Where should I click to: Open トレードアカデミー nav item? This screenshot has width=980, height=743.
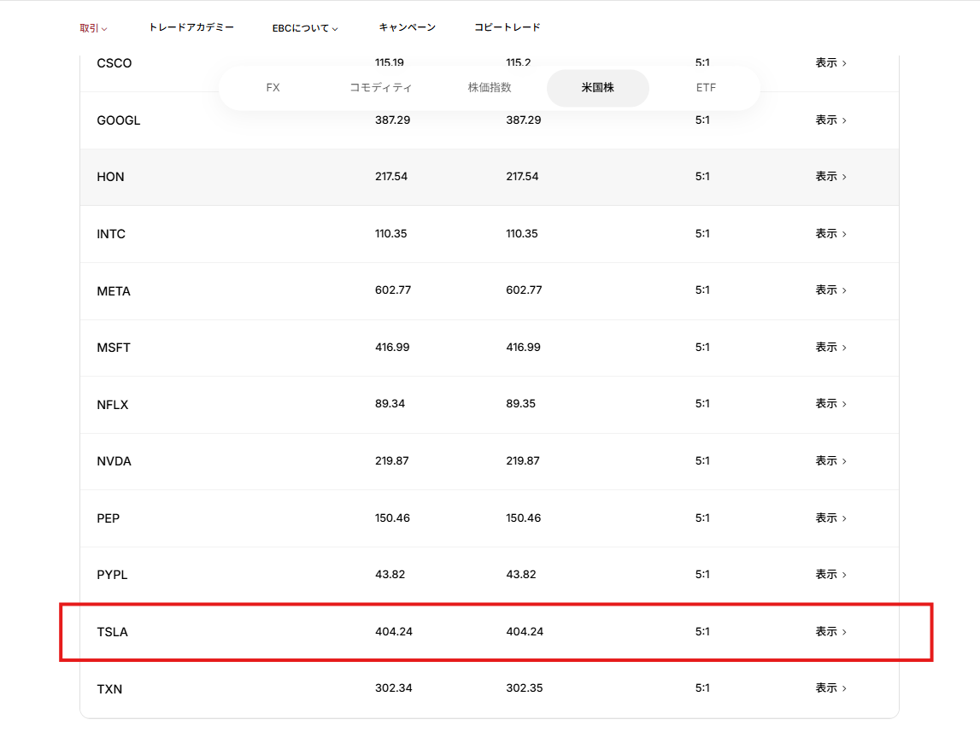coord(191,27)
